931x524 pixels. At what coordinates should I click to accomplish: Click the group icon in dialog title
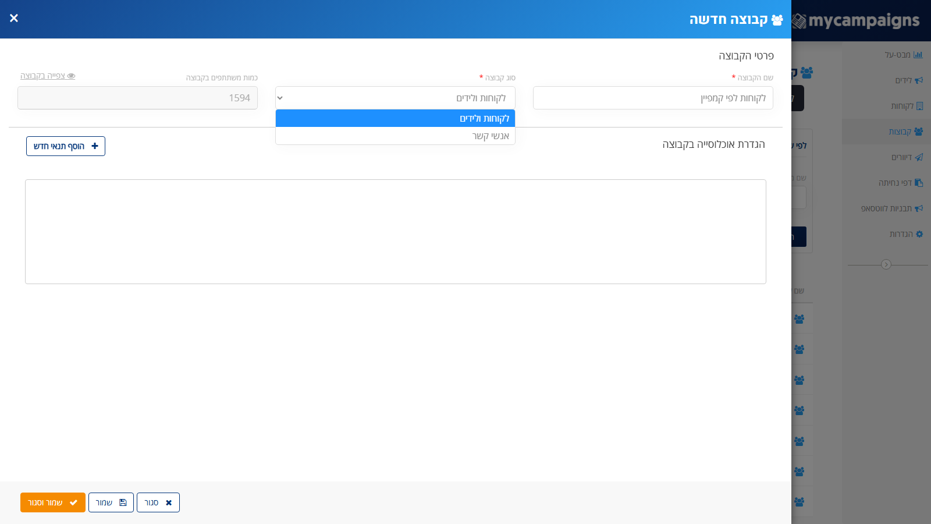[x=777, y=20]
